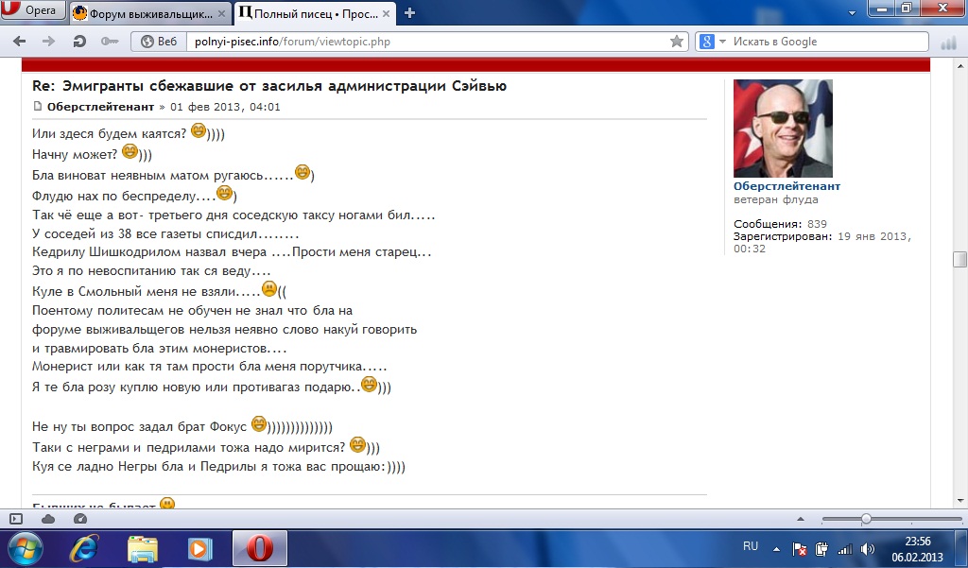Open the network signal tray icon
Viewport: 968px width, 568px height.
click(x=844, y=549)
